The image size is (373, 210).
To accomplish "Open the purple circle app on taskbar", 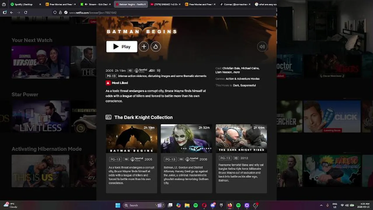I will coord(247,205).
